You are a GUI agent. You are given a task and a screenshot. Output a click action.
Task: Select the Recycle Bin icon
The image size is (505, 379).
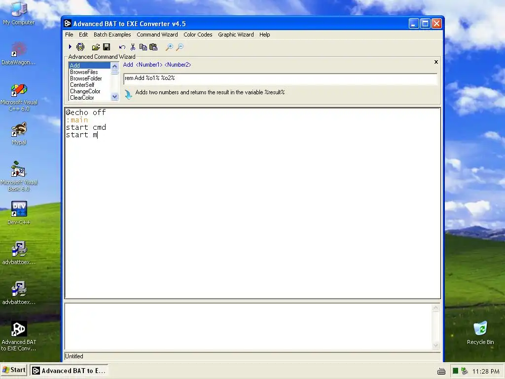480,333
